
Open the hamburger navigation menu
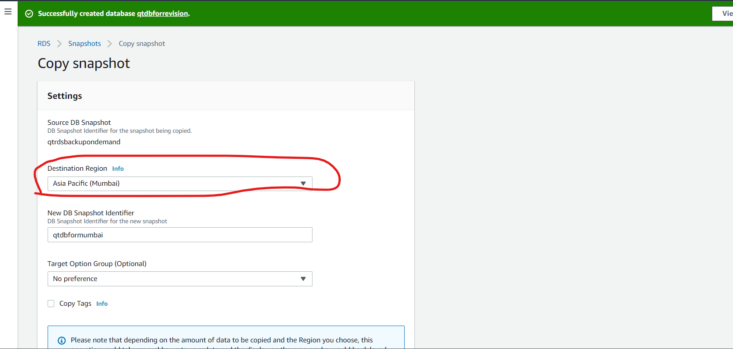[8, 12]
